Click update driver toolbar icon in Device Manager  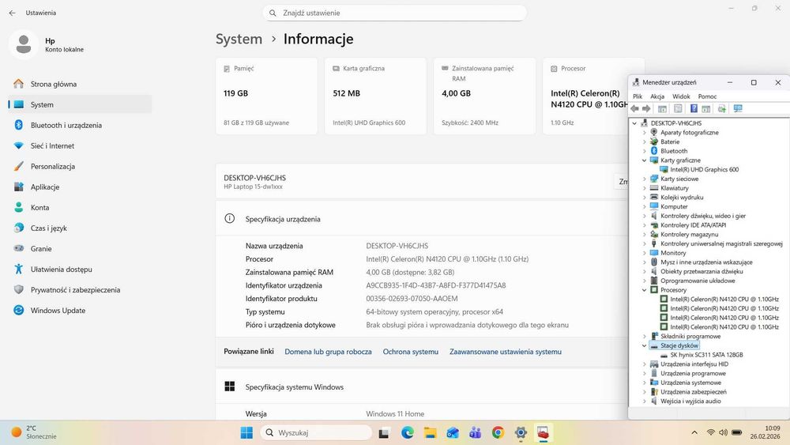click(722, 108)
